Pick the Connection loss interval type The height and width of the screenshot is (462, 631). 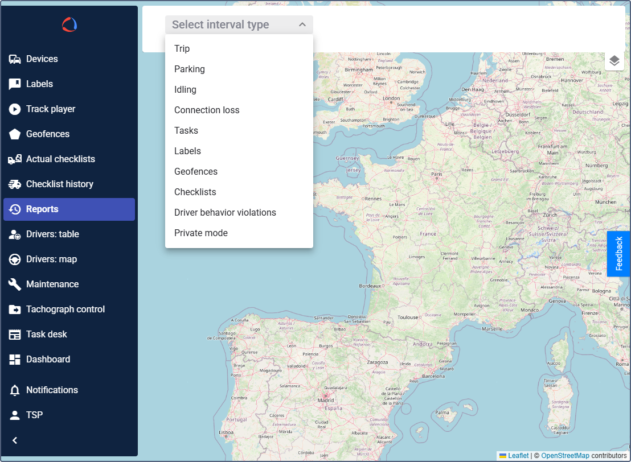coord(207,110)
